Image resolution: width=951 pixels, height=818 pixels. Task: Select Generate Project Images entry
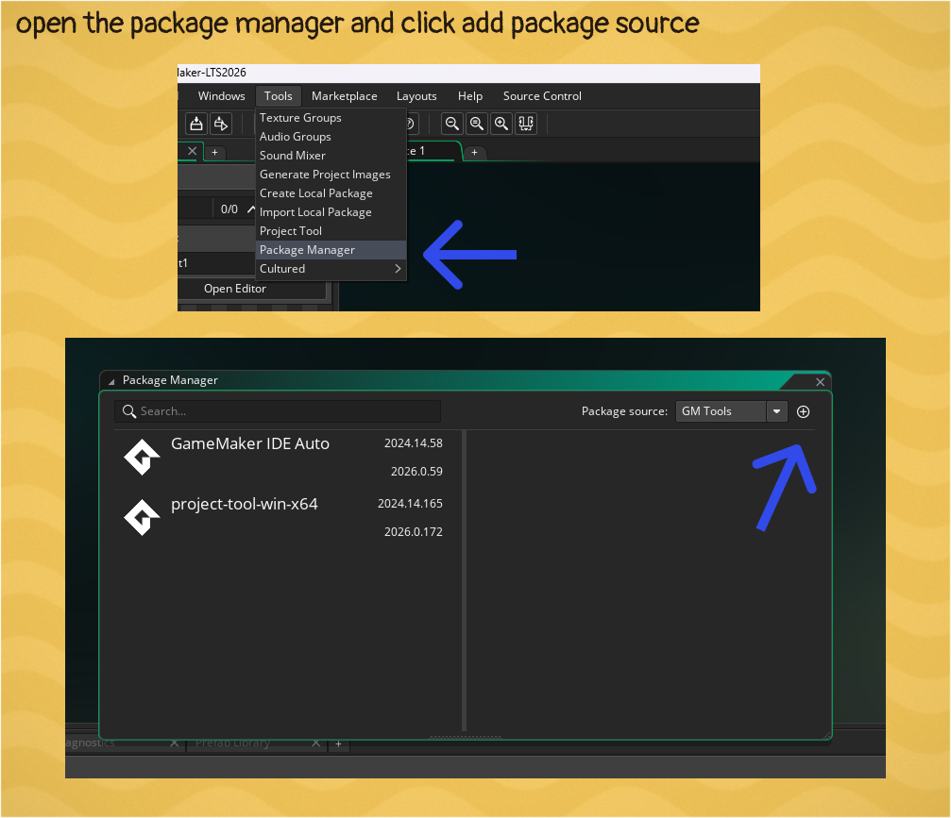click(x=331, y=175)
